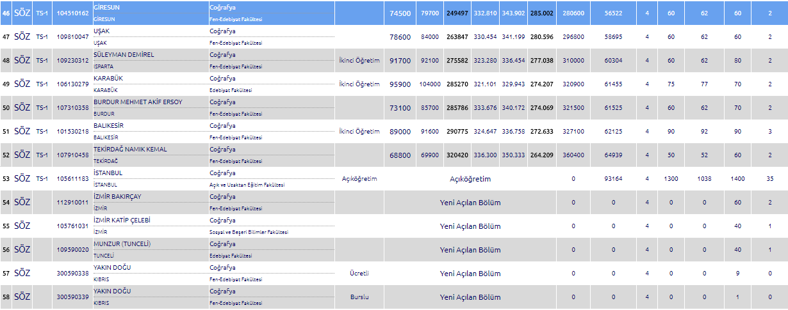788x310 pixels.
Task: Select the TEKİRDAĞ NAMIK KEMAL university name
Action: [130, 149]
